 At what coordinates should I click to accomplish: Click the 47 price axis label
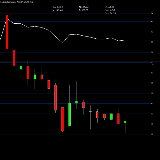152,103
